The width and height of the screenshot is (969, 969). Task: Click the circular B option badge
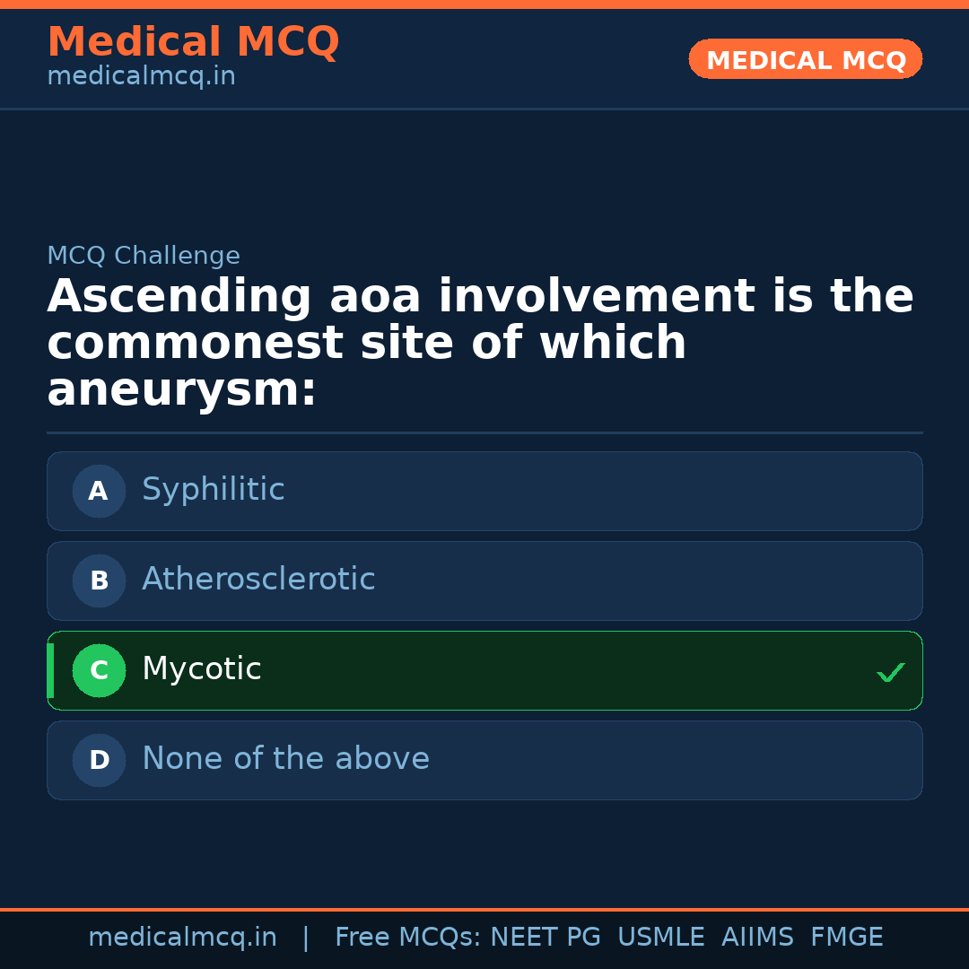pyautogui.click(x=99, y=581)
